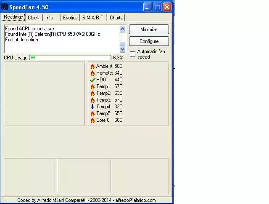
Task: Click the Remote 64C reading
Action: click(x=109, y=73)
